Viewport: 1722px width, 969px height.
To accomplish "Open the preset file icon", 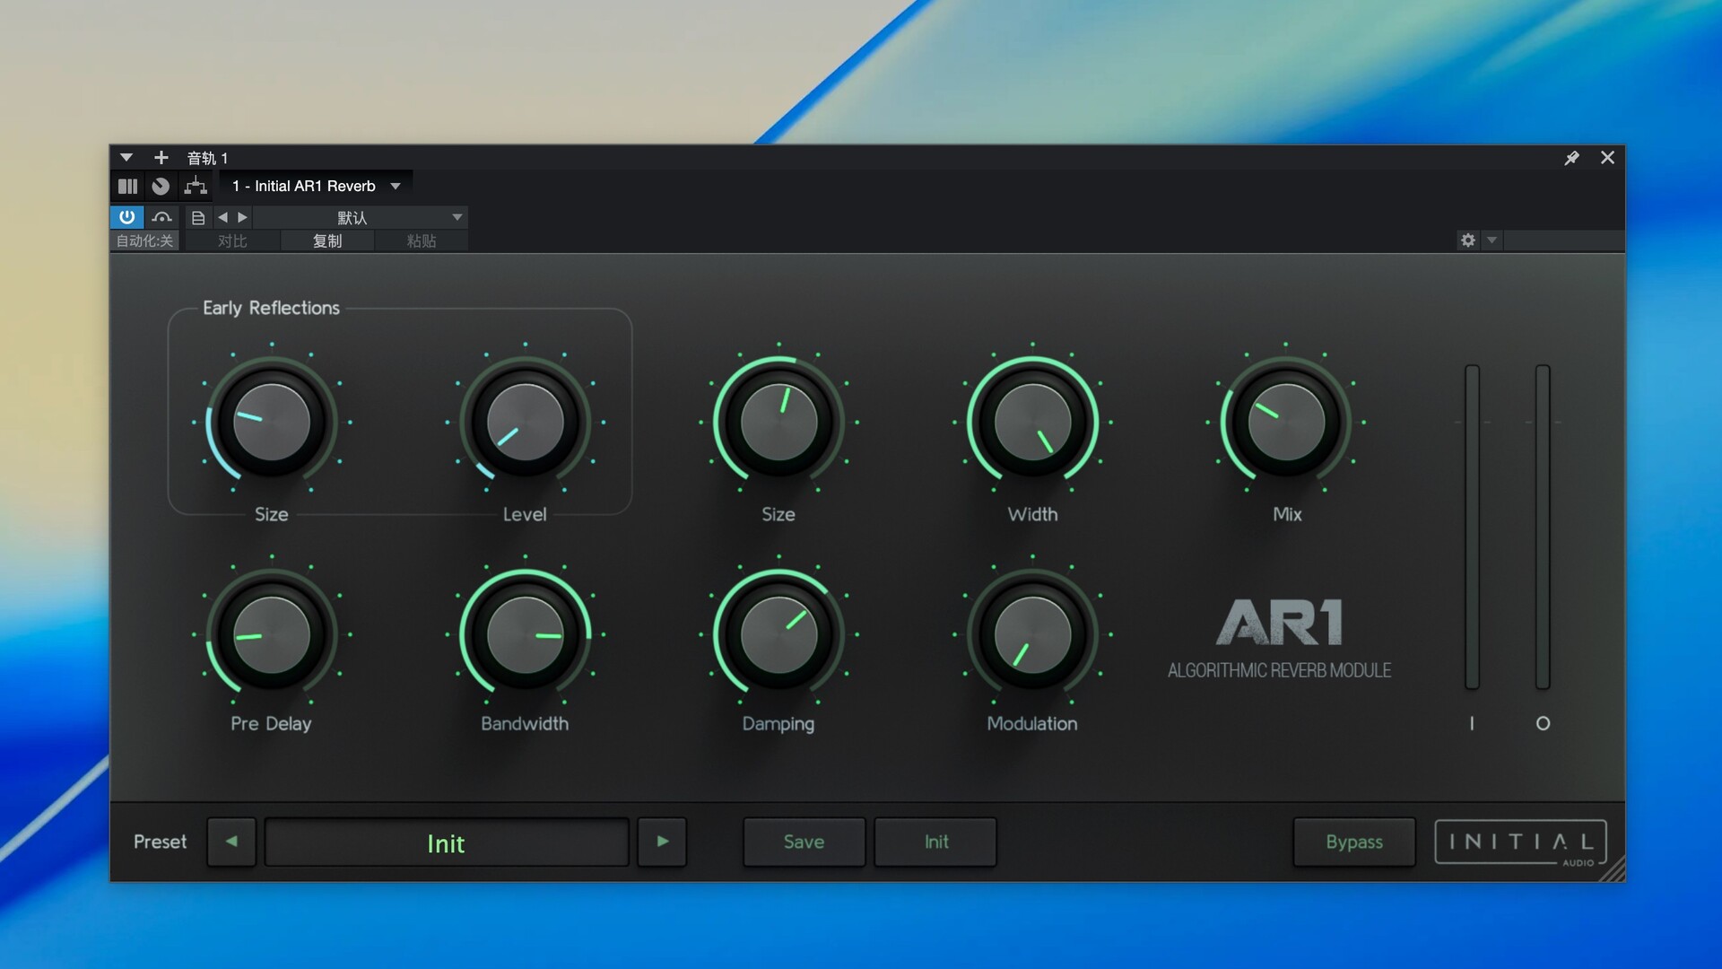I will [198, 217].
